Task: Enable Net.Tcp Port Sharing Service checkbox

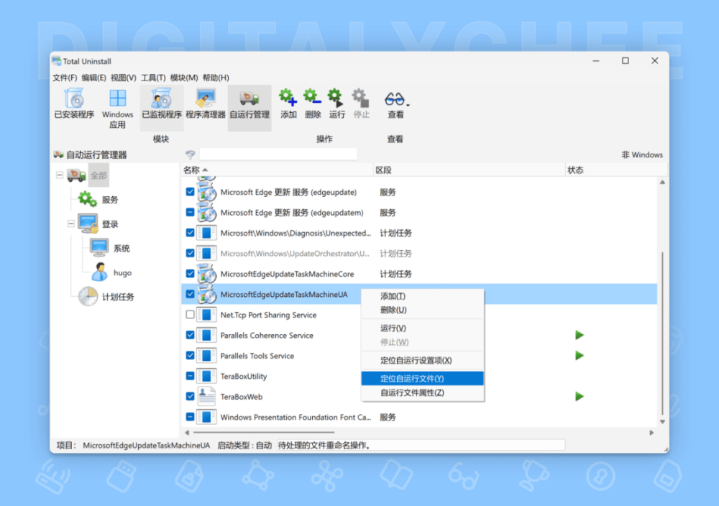Action: click(190, 315)
